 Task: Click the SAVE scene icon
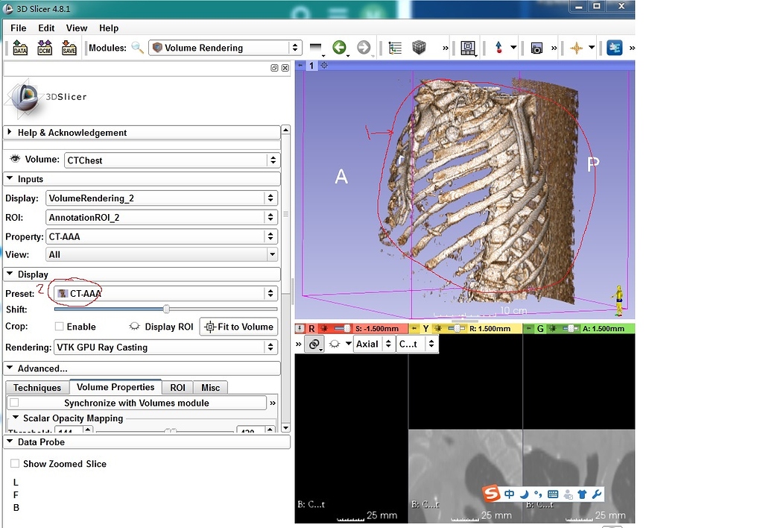pyautogui.click(x=69, y=48)
